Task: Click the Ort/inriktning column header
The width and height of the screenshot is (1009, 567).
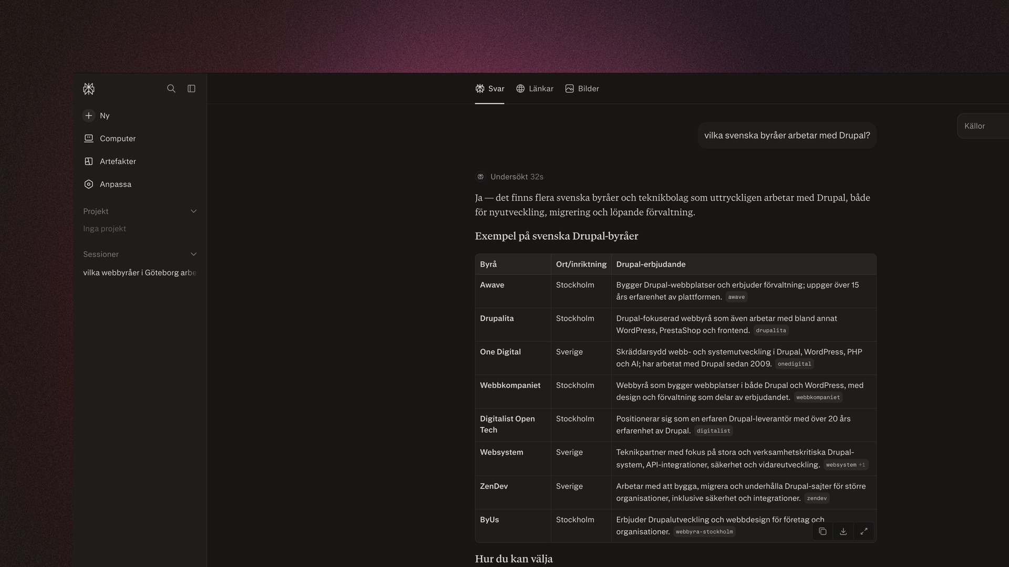Action: pyautogui.click(x=581, y=265)
